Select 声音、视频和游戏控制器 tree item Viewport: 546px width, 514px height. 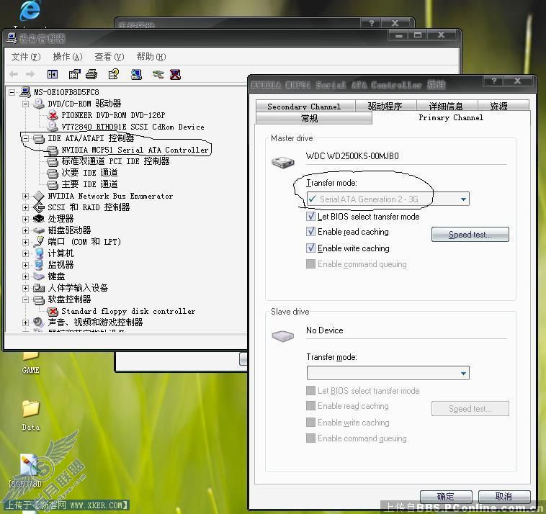click(95, 323)
